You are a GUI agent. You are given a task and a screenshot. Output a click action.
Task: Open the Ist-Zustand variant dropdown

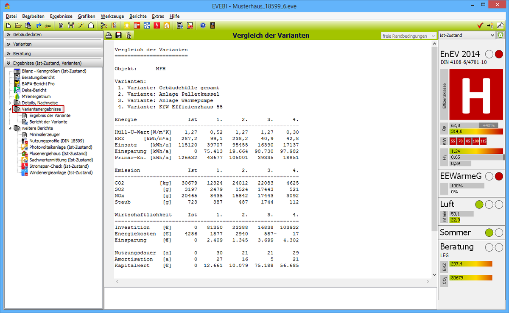[x=467, y=36]
